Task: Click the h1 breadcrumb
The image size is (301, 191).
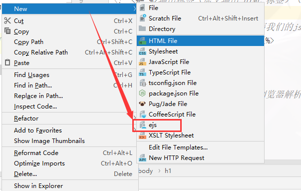Action: (168, 171)
